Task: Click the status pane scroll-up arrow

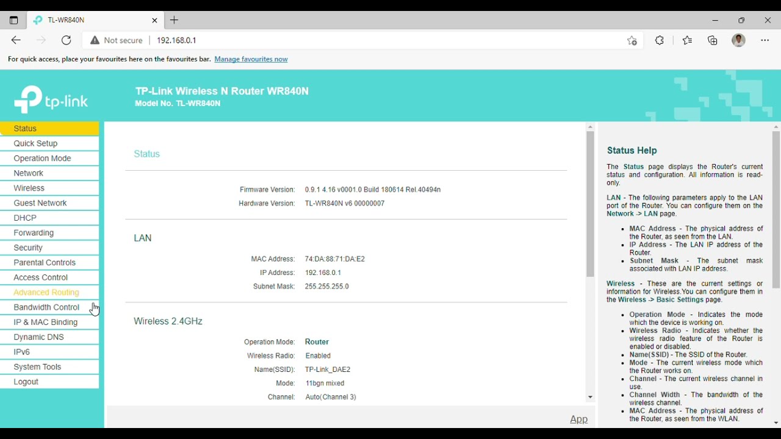Action: point(590,127)
